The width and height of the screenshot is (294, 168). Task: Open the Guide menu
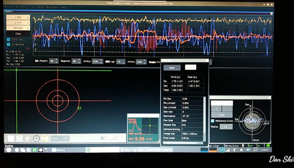[x=15, y=7]
